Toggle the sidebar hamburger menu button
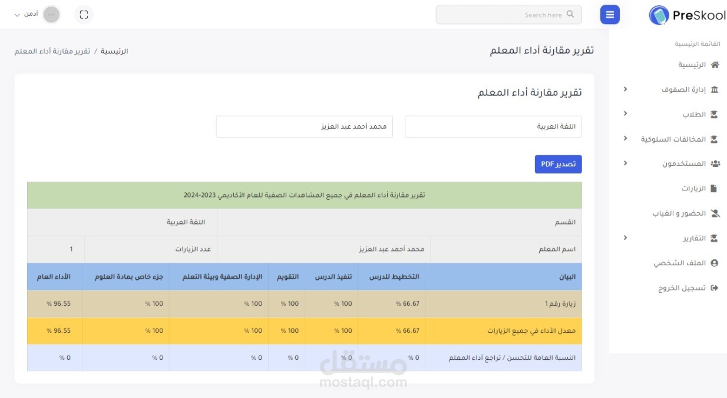 pyautogui.click(x=610, y=15)
